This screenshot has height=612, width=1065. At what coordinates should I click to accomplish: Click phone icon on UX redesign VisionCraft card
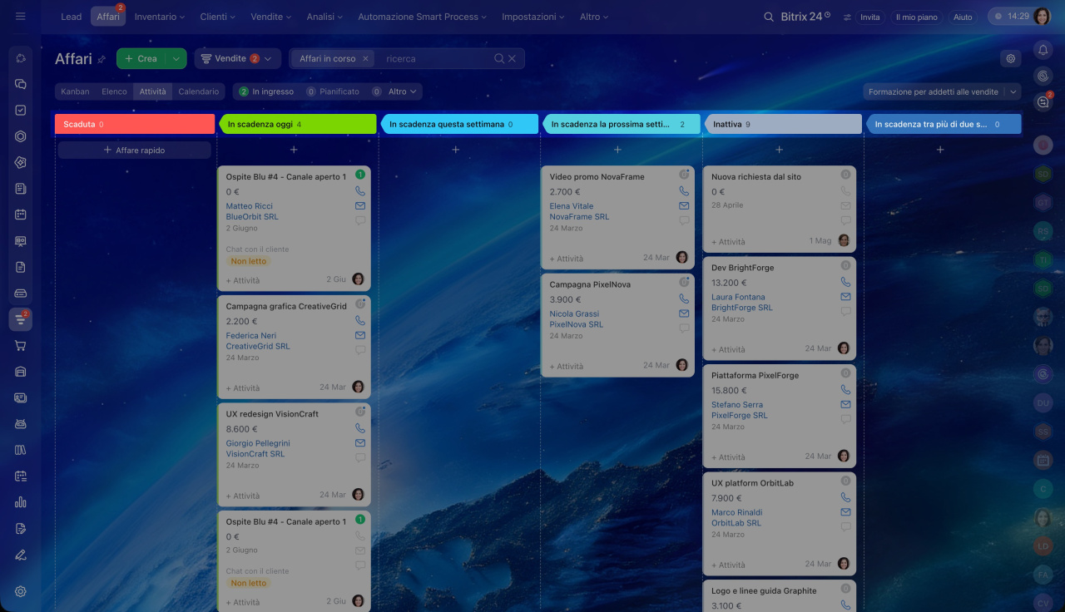click(360, 428)
